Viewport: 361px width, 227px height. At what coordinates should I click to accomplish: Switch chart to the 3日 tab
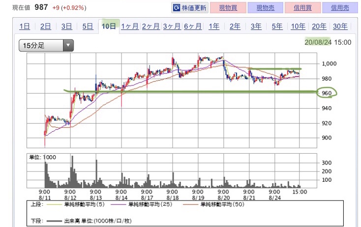pyautogui.click(x=67, y=26)
